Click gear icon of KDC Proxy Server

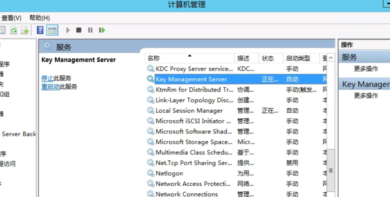point(150,68)
